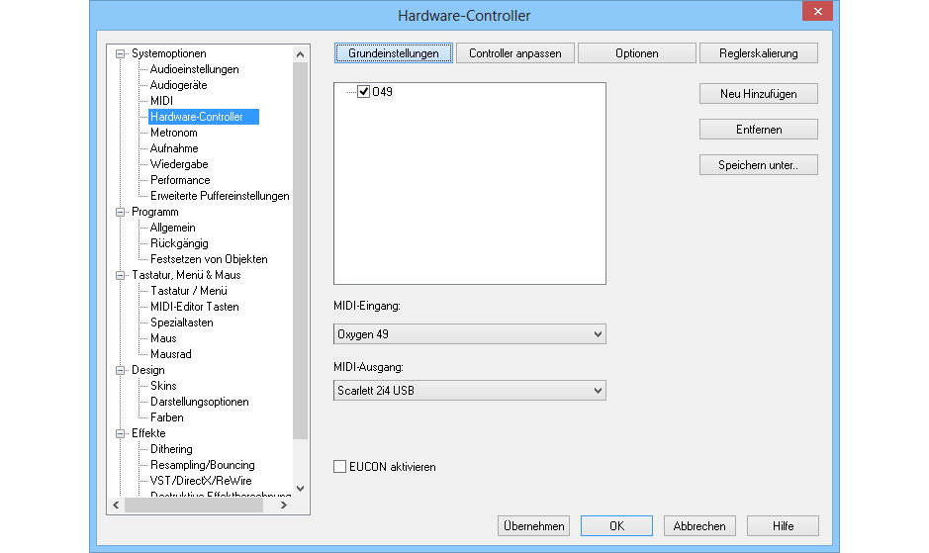The width and height of the screenshot is (929, 553).
Task: Collapse the Systemoptionen tree node
Action: (122, 53)
